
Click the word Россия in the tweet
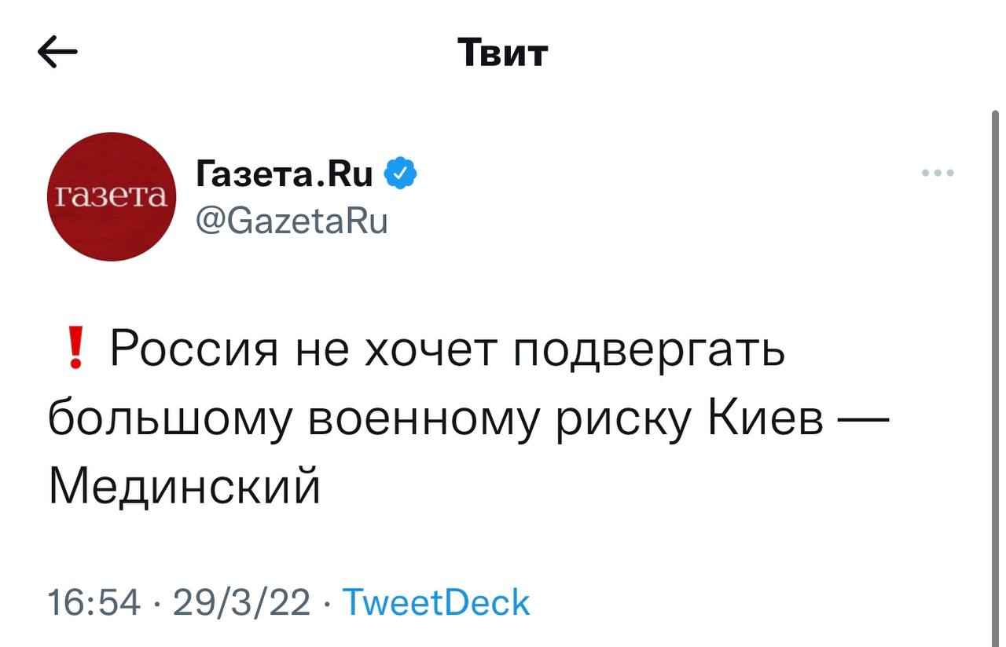pyautogui.click(x=194, y=349)
